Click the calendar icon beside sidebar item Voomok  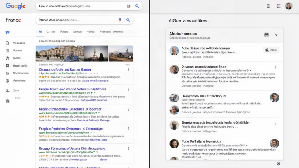pyautogui.click(x=7, y=50)
